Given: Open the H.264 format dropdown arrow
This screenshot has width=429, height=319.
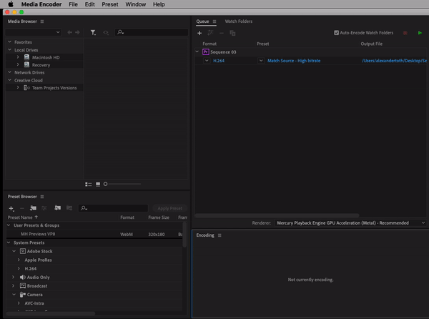Looking at the screenshot, I should [207, 61].
